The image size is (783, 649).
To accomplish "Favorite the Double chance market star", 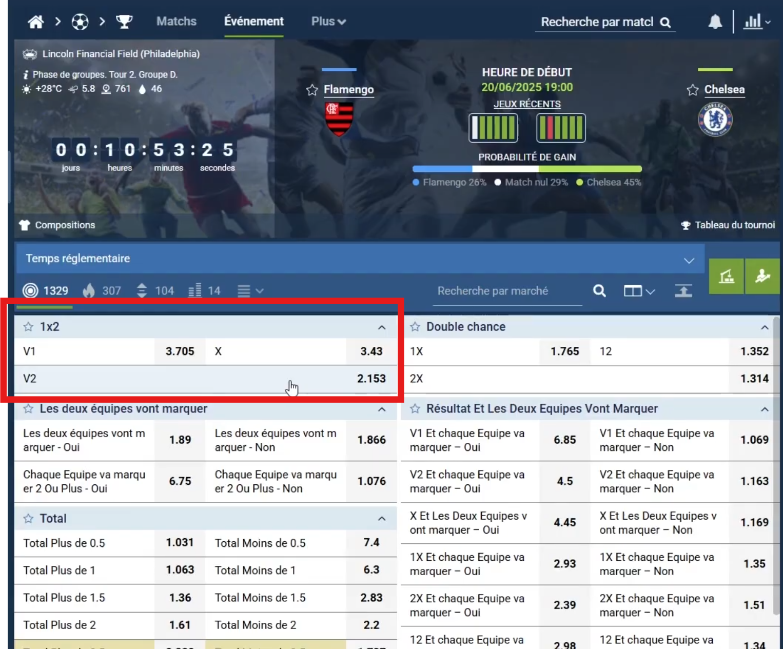I will pyautogui.click(x=415, y=327).
